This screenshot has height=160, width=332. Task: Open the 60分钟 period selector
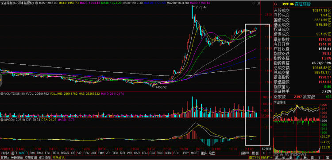point(266,148)
